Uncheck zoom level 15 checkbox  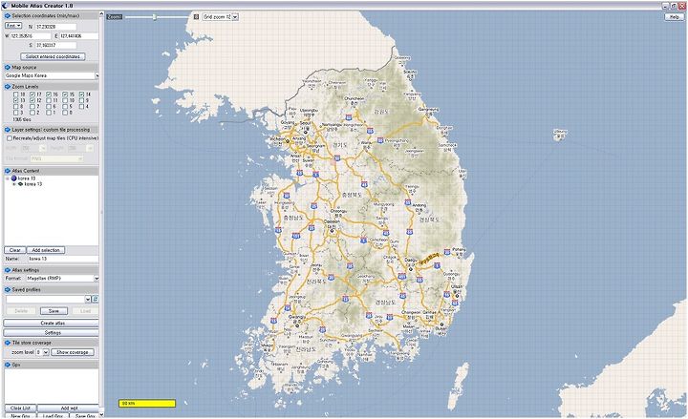click(65, 94)
